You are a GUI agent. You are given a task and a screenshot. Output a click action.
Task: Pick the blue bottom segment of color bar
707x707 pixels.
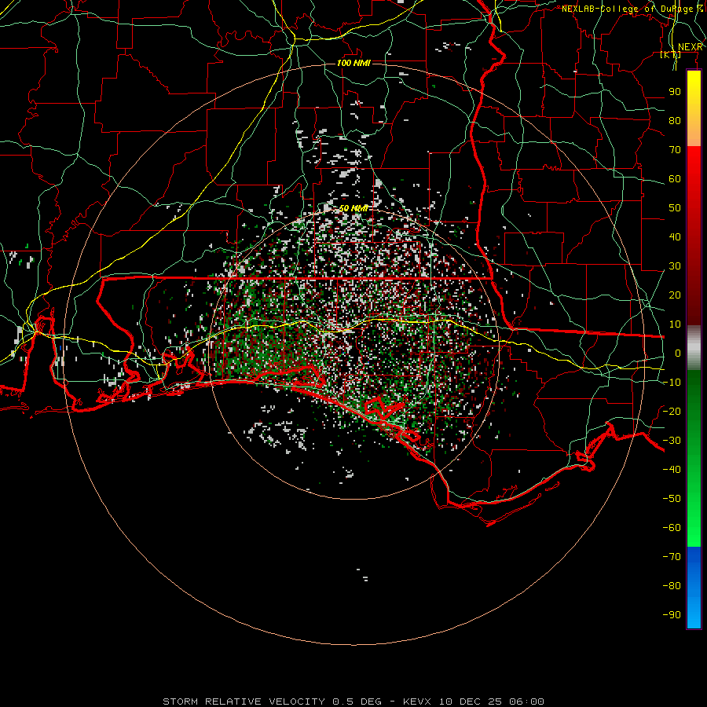[694, 588]
